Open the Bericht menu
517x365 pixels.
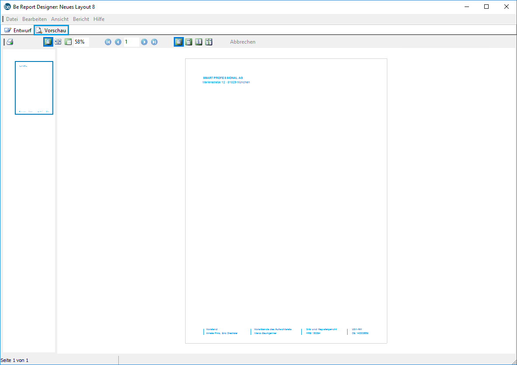coord(81,19)
